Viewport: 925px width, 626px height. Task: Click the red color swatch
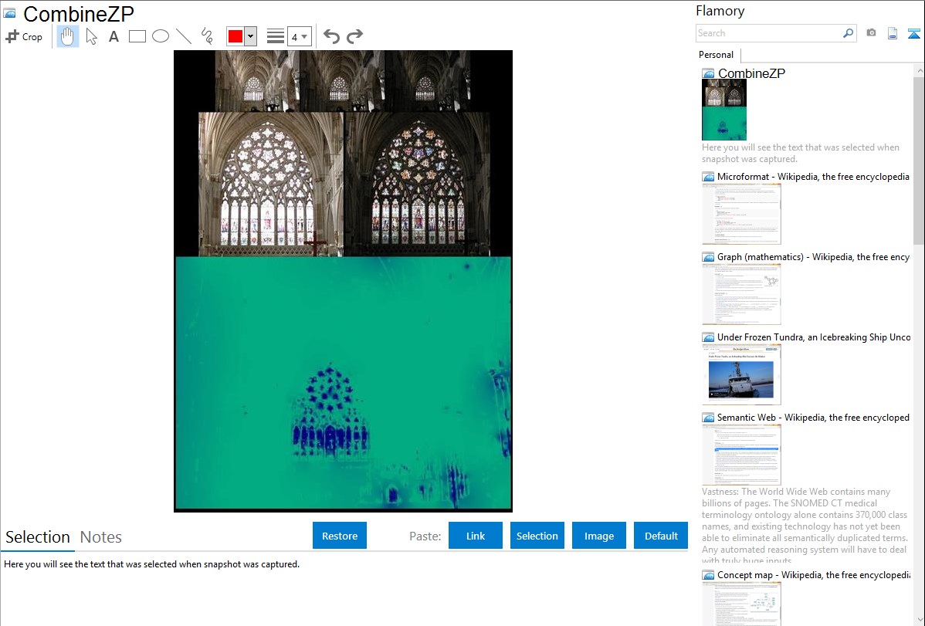coord(235,36)
